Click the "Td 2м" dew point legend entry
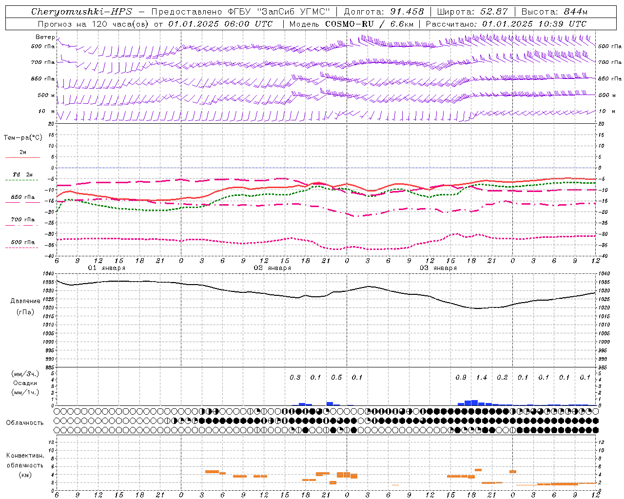624x499 pixels. point(22,174)
